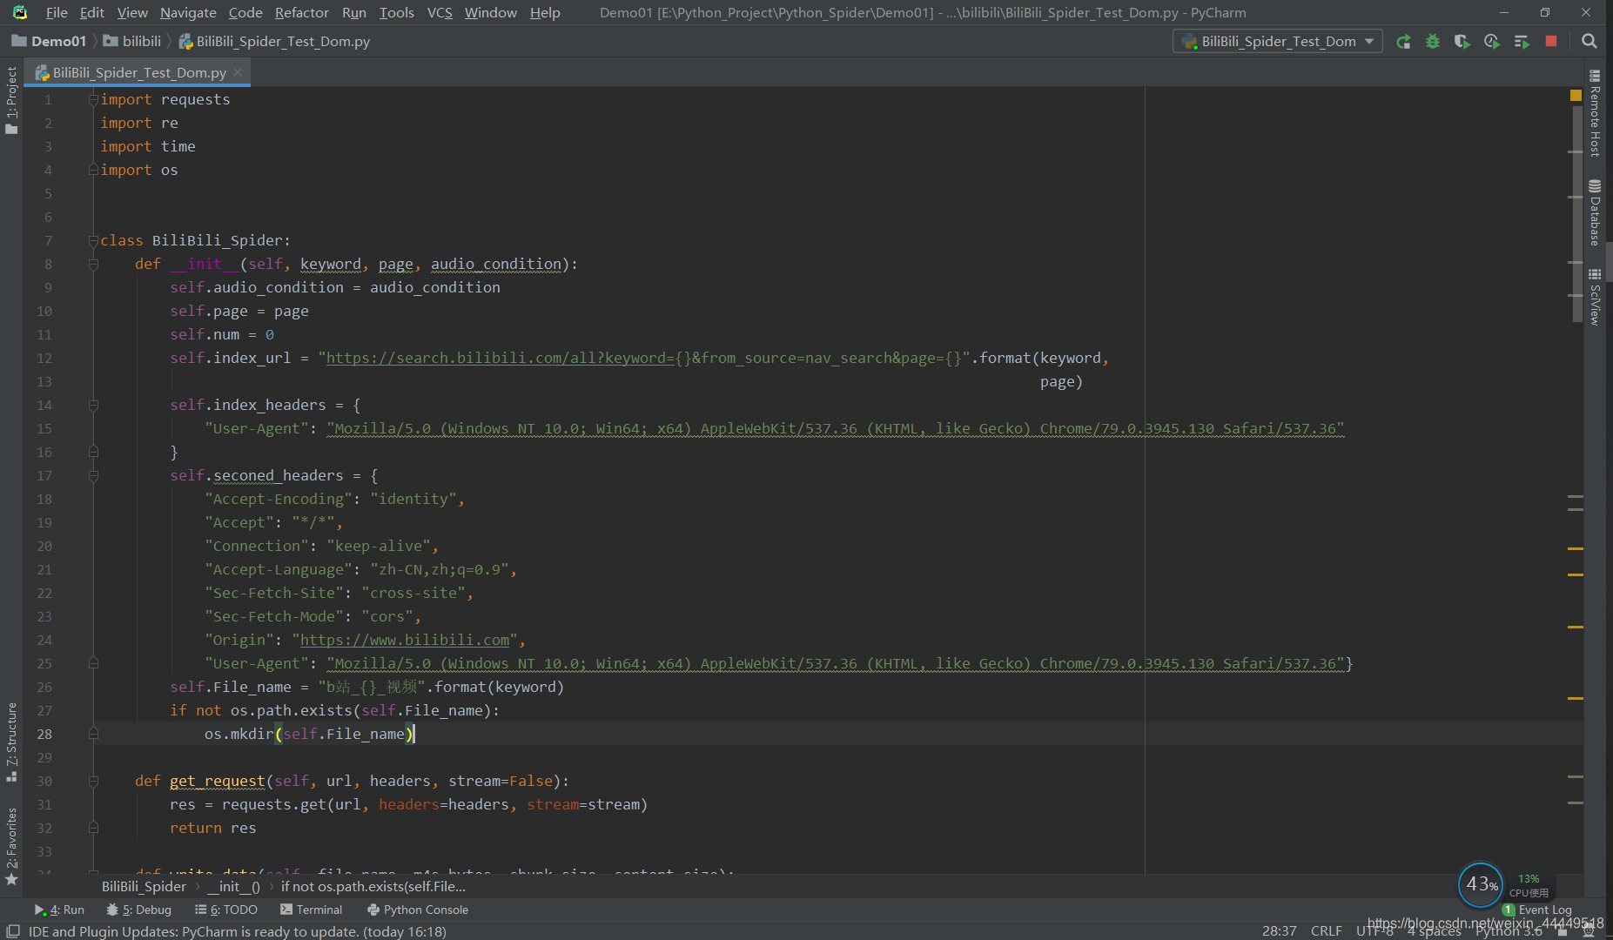The image size is (1613, 940).
Task: Open the Debug tool window tab
Action: click(x=138, y=910)
